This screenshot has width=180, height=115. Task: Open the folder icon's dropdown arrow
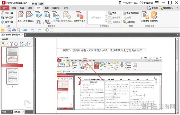(6, 30)
